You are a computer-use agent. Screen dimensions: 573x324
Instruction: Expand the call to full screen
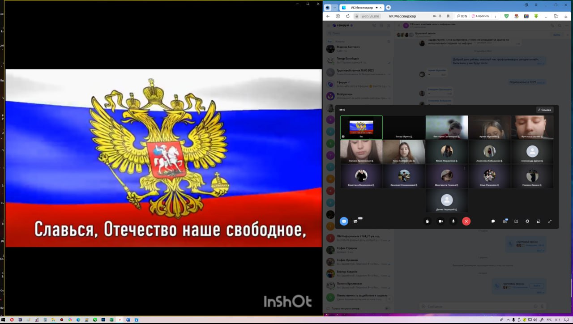pos(550,221)
